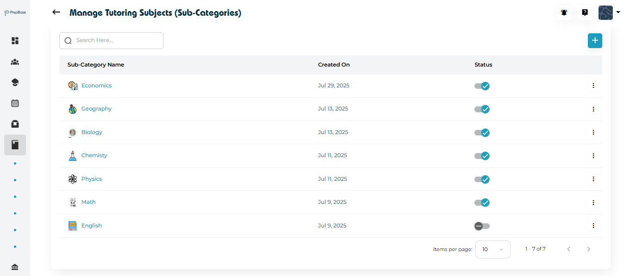The height and width of the screenshot is (276, 630).
Task: Turn off the Physics status toggle
Action: [482, 179]
